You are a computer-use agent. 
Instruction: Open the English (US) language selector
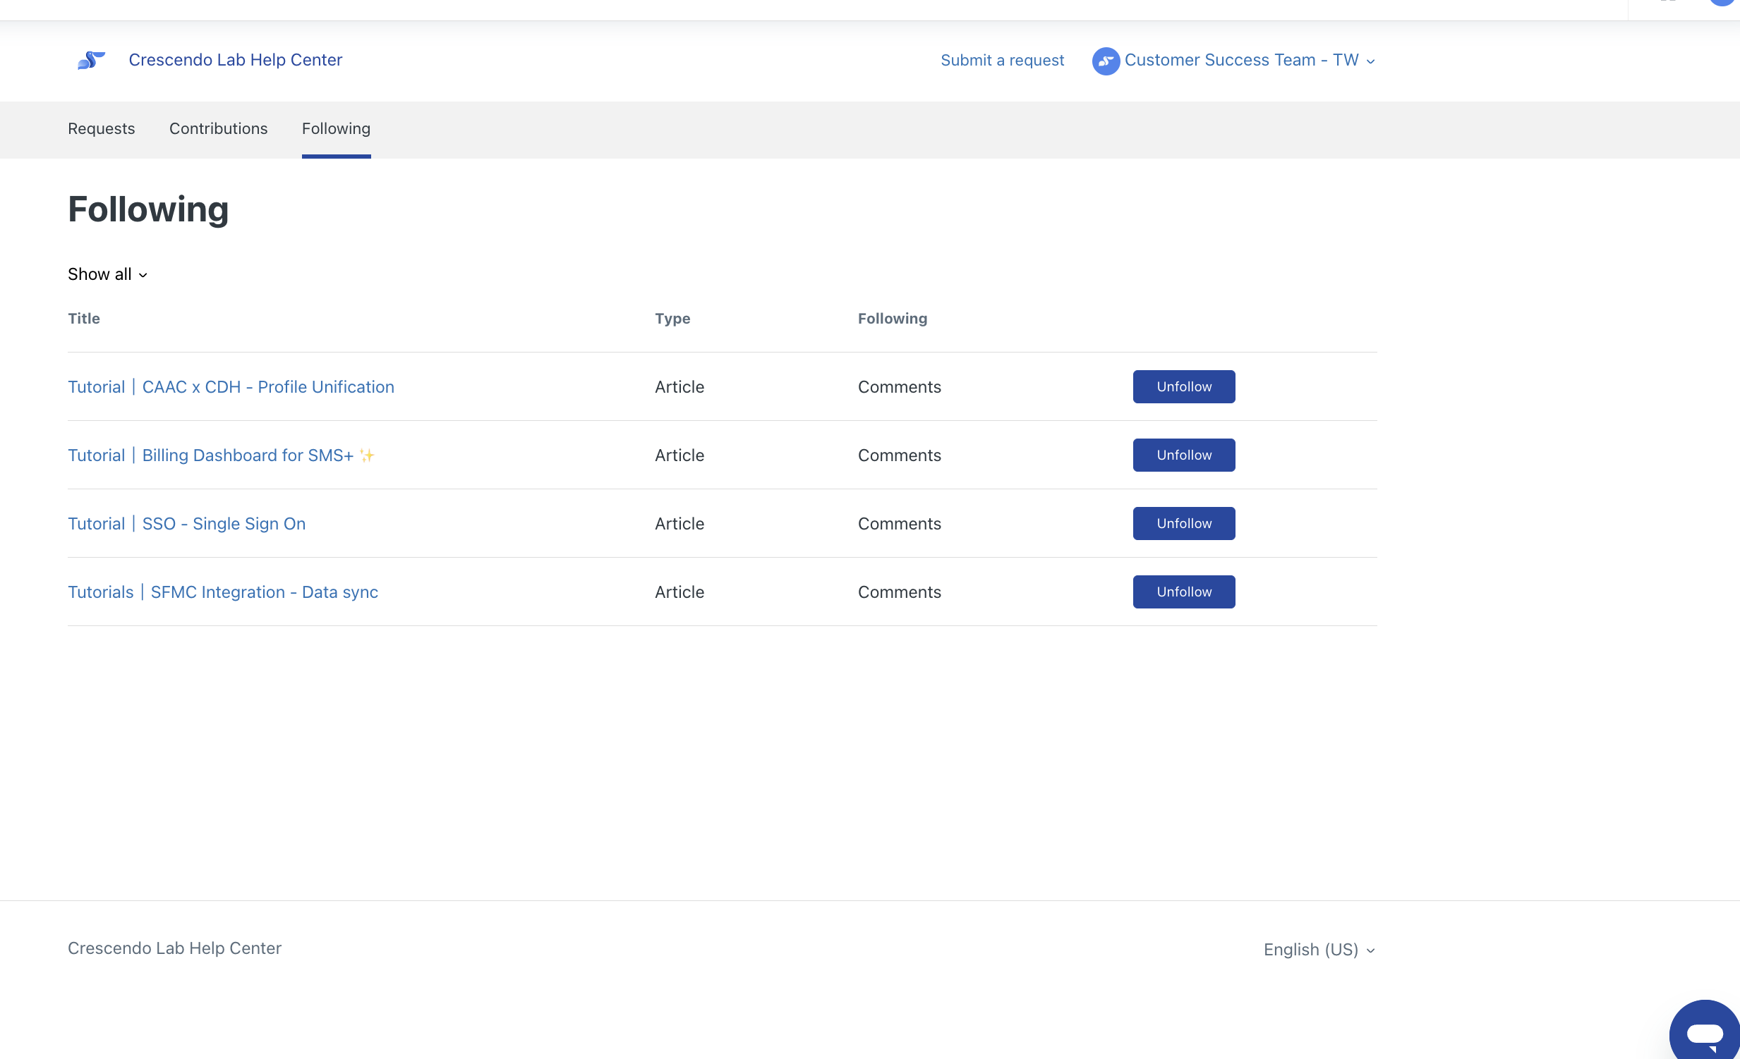[1319, 950]
